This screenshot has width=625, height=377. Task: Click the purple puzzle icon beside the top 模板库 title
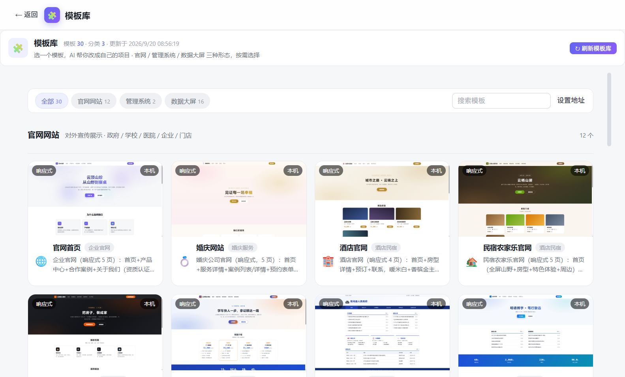pos(52,15)
